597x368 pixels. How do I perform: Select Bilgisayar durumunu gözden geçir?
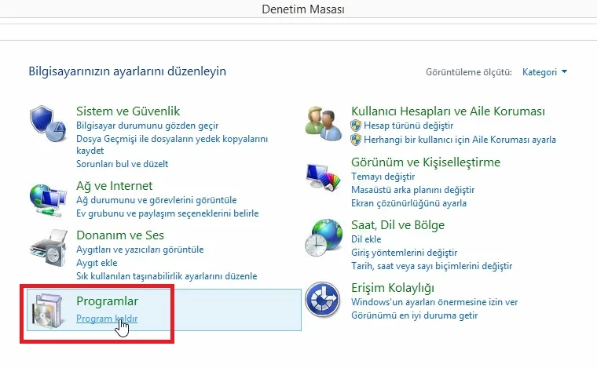point(147,126)
